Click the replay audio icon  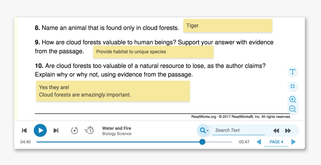click(75, 130)
